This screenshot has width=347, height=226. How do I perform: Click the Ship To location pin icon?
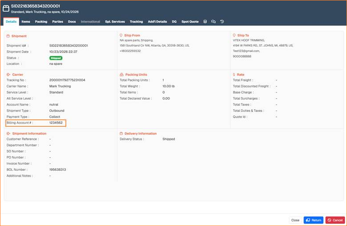[x=234, y=36]
